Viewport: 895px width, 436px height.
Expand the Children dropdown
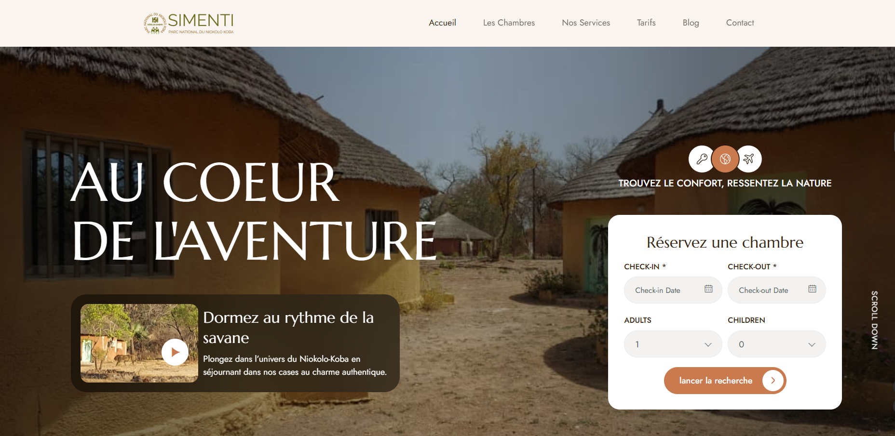coord(776,344)
